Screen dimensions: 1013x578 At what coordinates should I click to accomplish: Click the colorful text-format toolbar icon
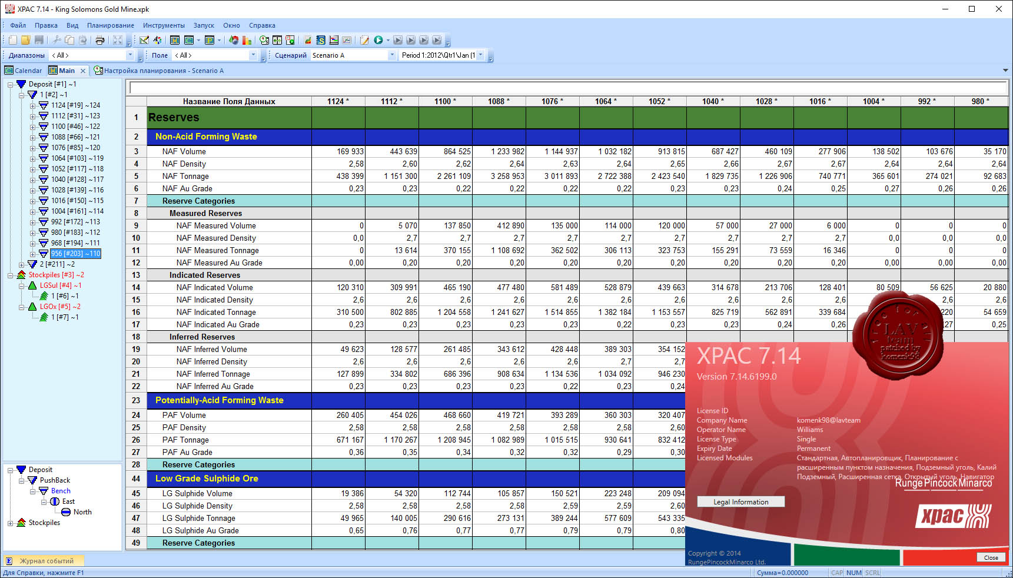pyautogui.click(x=157, y=40)
